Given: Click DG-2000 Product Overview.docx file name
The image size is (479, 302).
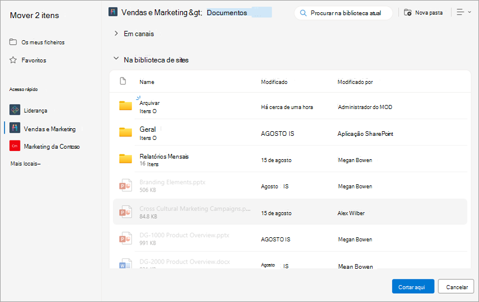Looking at the screenshot, I should [x=185, y=261].
